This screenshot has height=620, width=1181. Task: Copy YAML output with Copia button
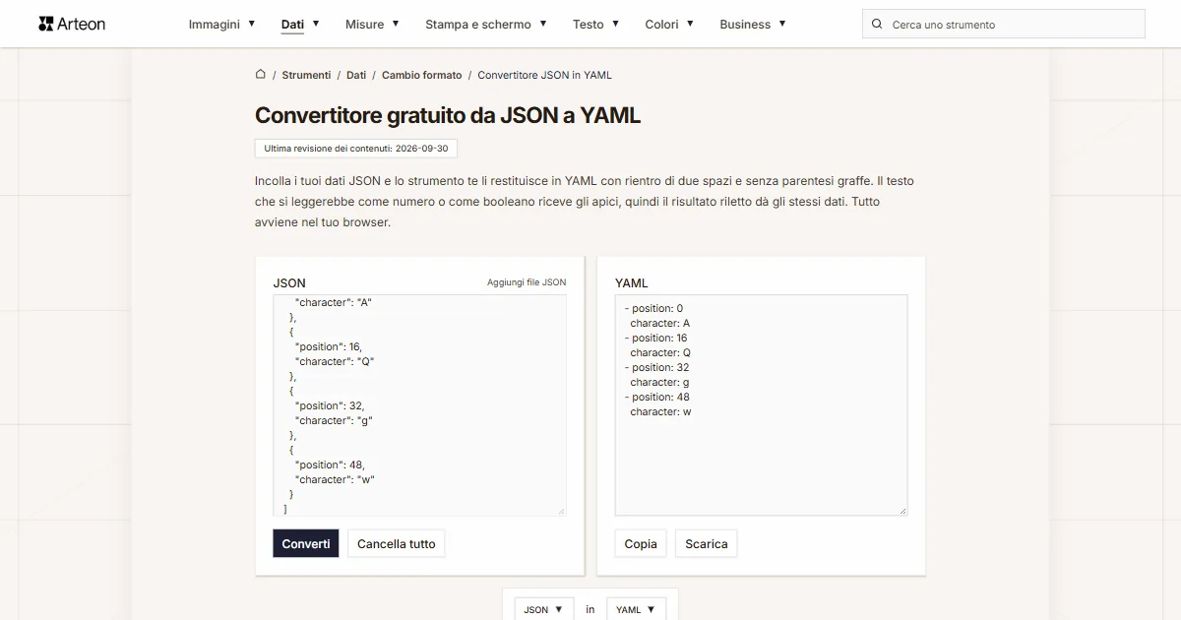tap(641, 543)
